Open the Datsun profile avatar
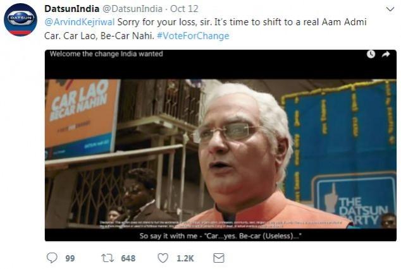This screenshot has width=401, height=269. point(20,20)
